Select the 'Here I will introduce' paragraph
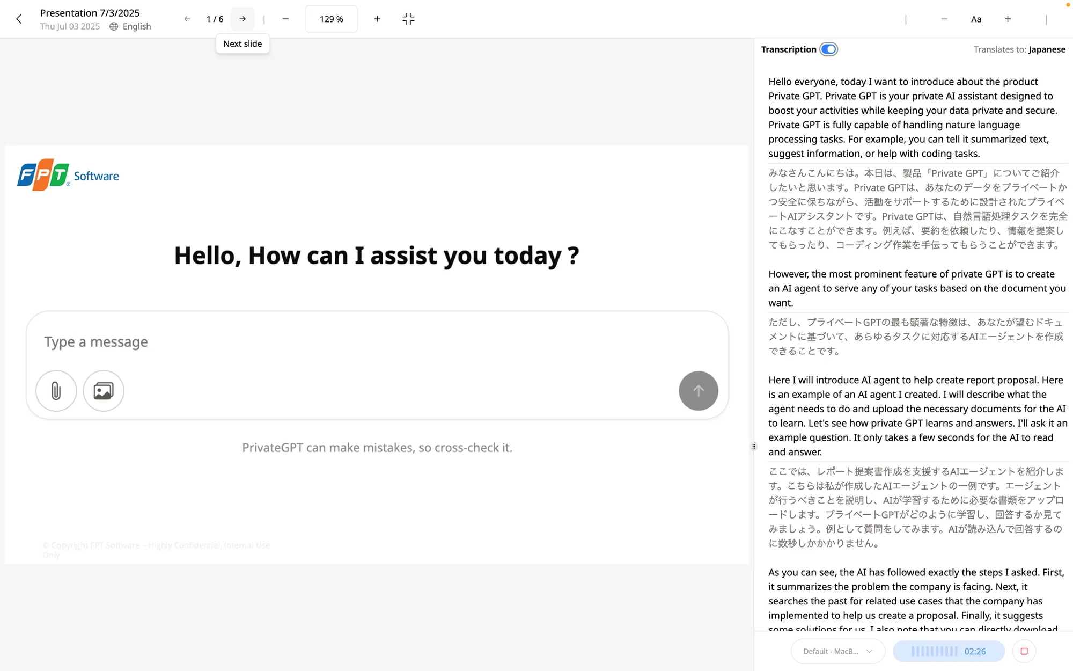Image resolution: width=1073 pixels, height=671 pixels. tap(917, 415)
